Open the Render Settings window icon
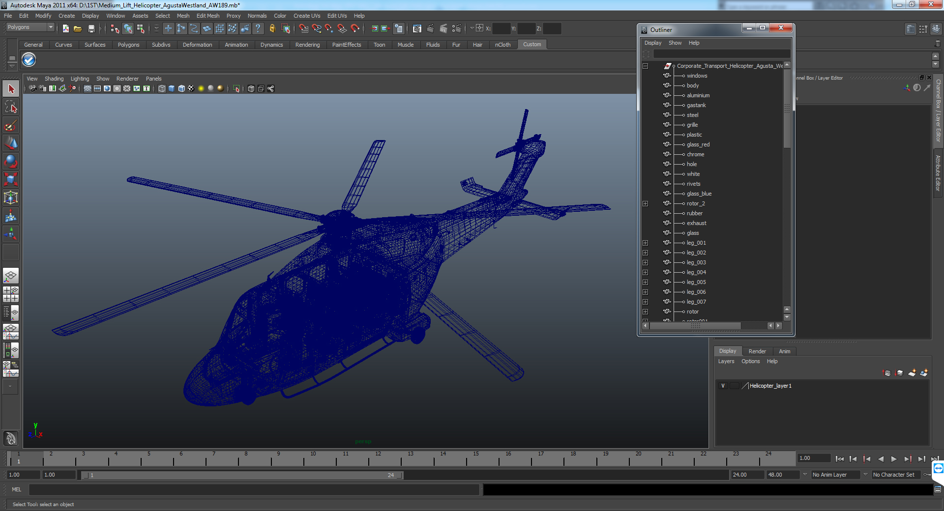The height and width of the screenshot is (511, 944). (457, 28)
